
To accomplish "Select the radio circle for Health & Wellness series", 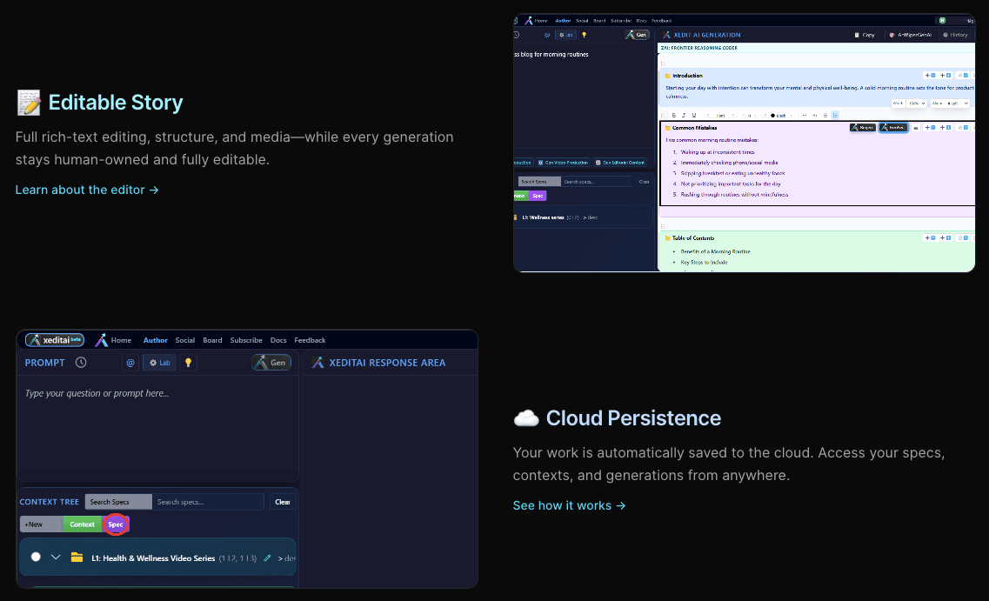I will 36,558.
